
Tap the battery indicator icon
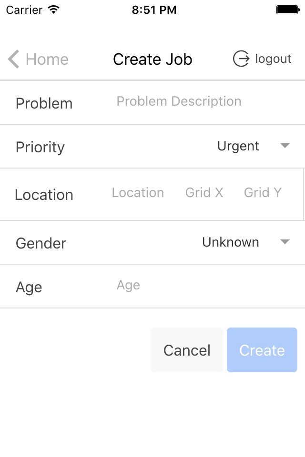287,10
